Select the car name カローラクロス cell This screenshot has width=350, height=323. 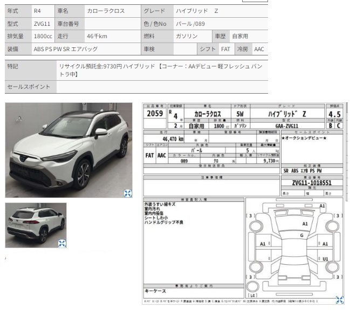(113, 11)
